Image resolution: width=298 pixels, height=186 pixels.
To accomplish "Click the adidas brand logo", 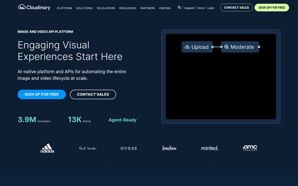I will click(x=47, y=148).
